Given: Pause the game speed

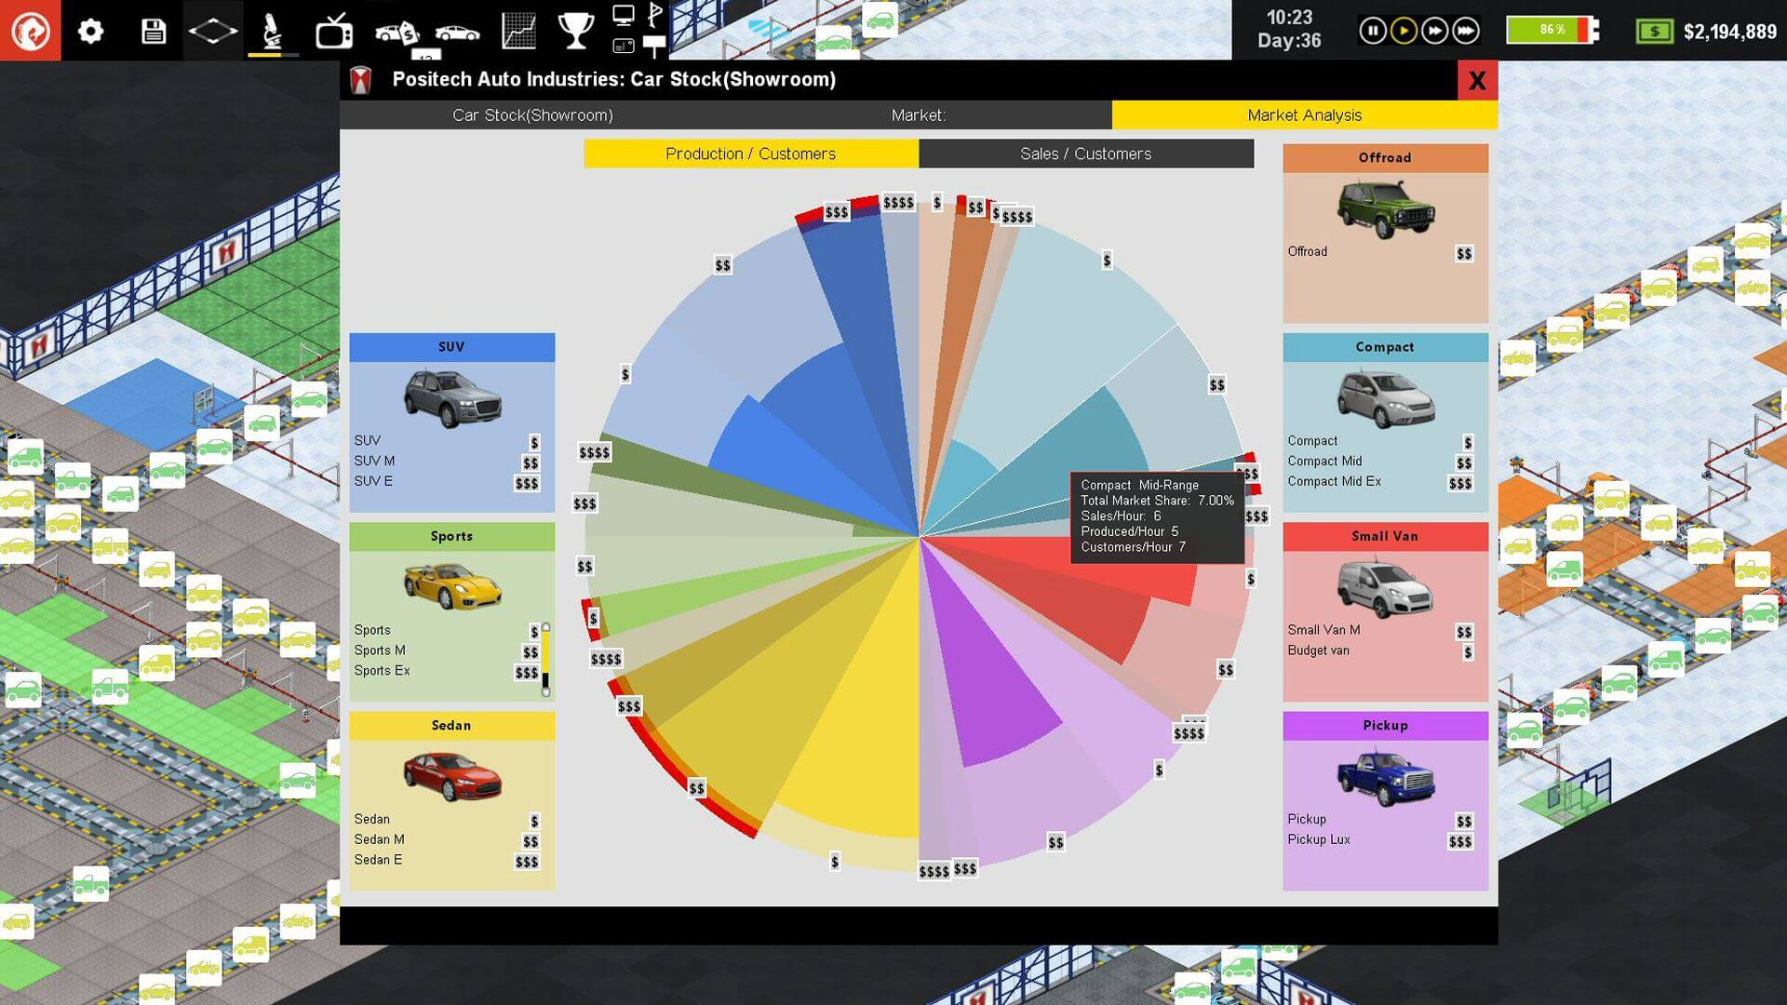Looking at the screenshot, I should tap(1372, 31).
